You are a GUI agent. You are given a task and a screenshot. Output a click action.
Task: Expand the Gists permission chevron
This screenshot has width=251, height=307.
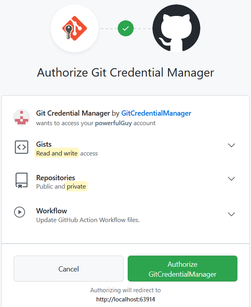tap(231, 145)
